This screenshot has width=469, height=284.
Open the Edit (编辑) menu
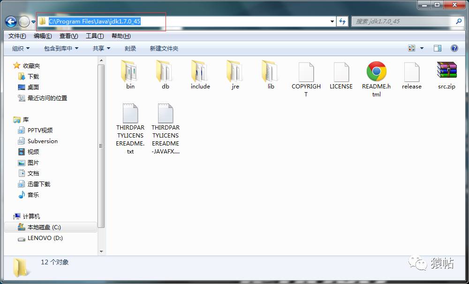tap(43, 36)
